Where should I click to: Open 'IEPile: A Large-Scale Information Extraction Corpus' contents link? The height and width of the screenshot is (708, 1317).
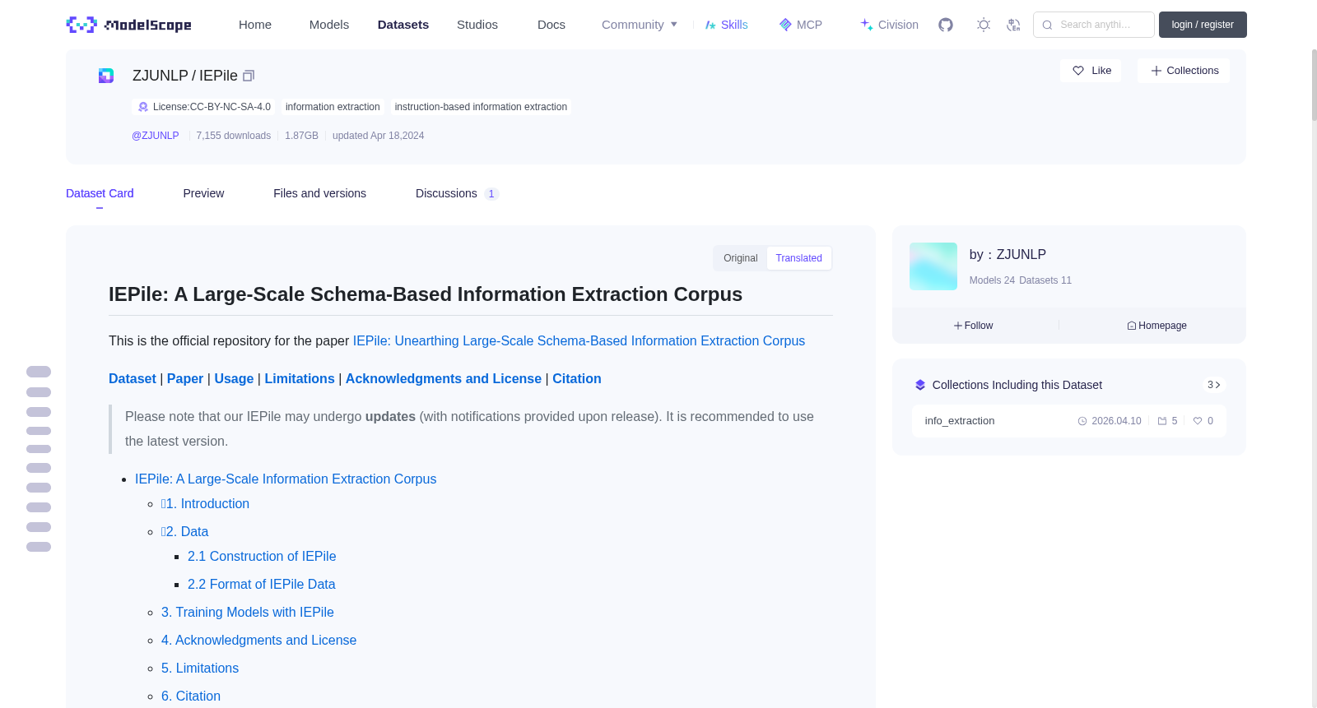[286, 479]
